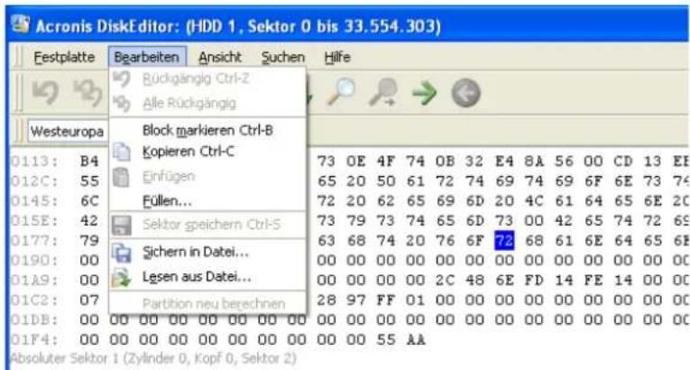Open the Suchen menu
This screenshot has width=690, height=370.
(x=283, y=57)
